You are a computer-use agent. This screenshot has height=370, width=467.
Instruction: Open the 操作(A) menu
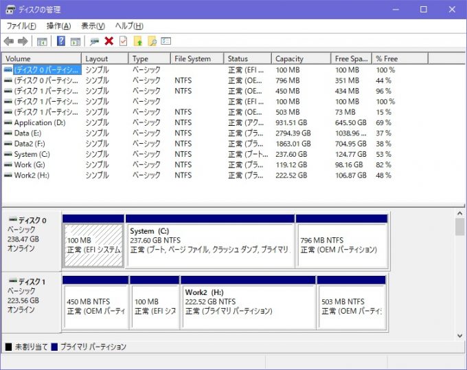58,26
